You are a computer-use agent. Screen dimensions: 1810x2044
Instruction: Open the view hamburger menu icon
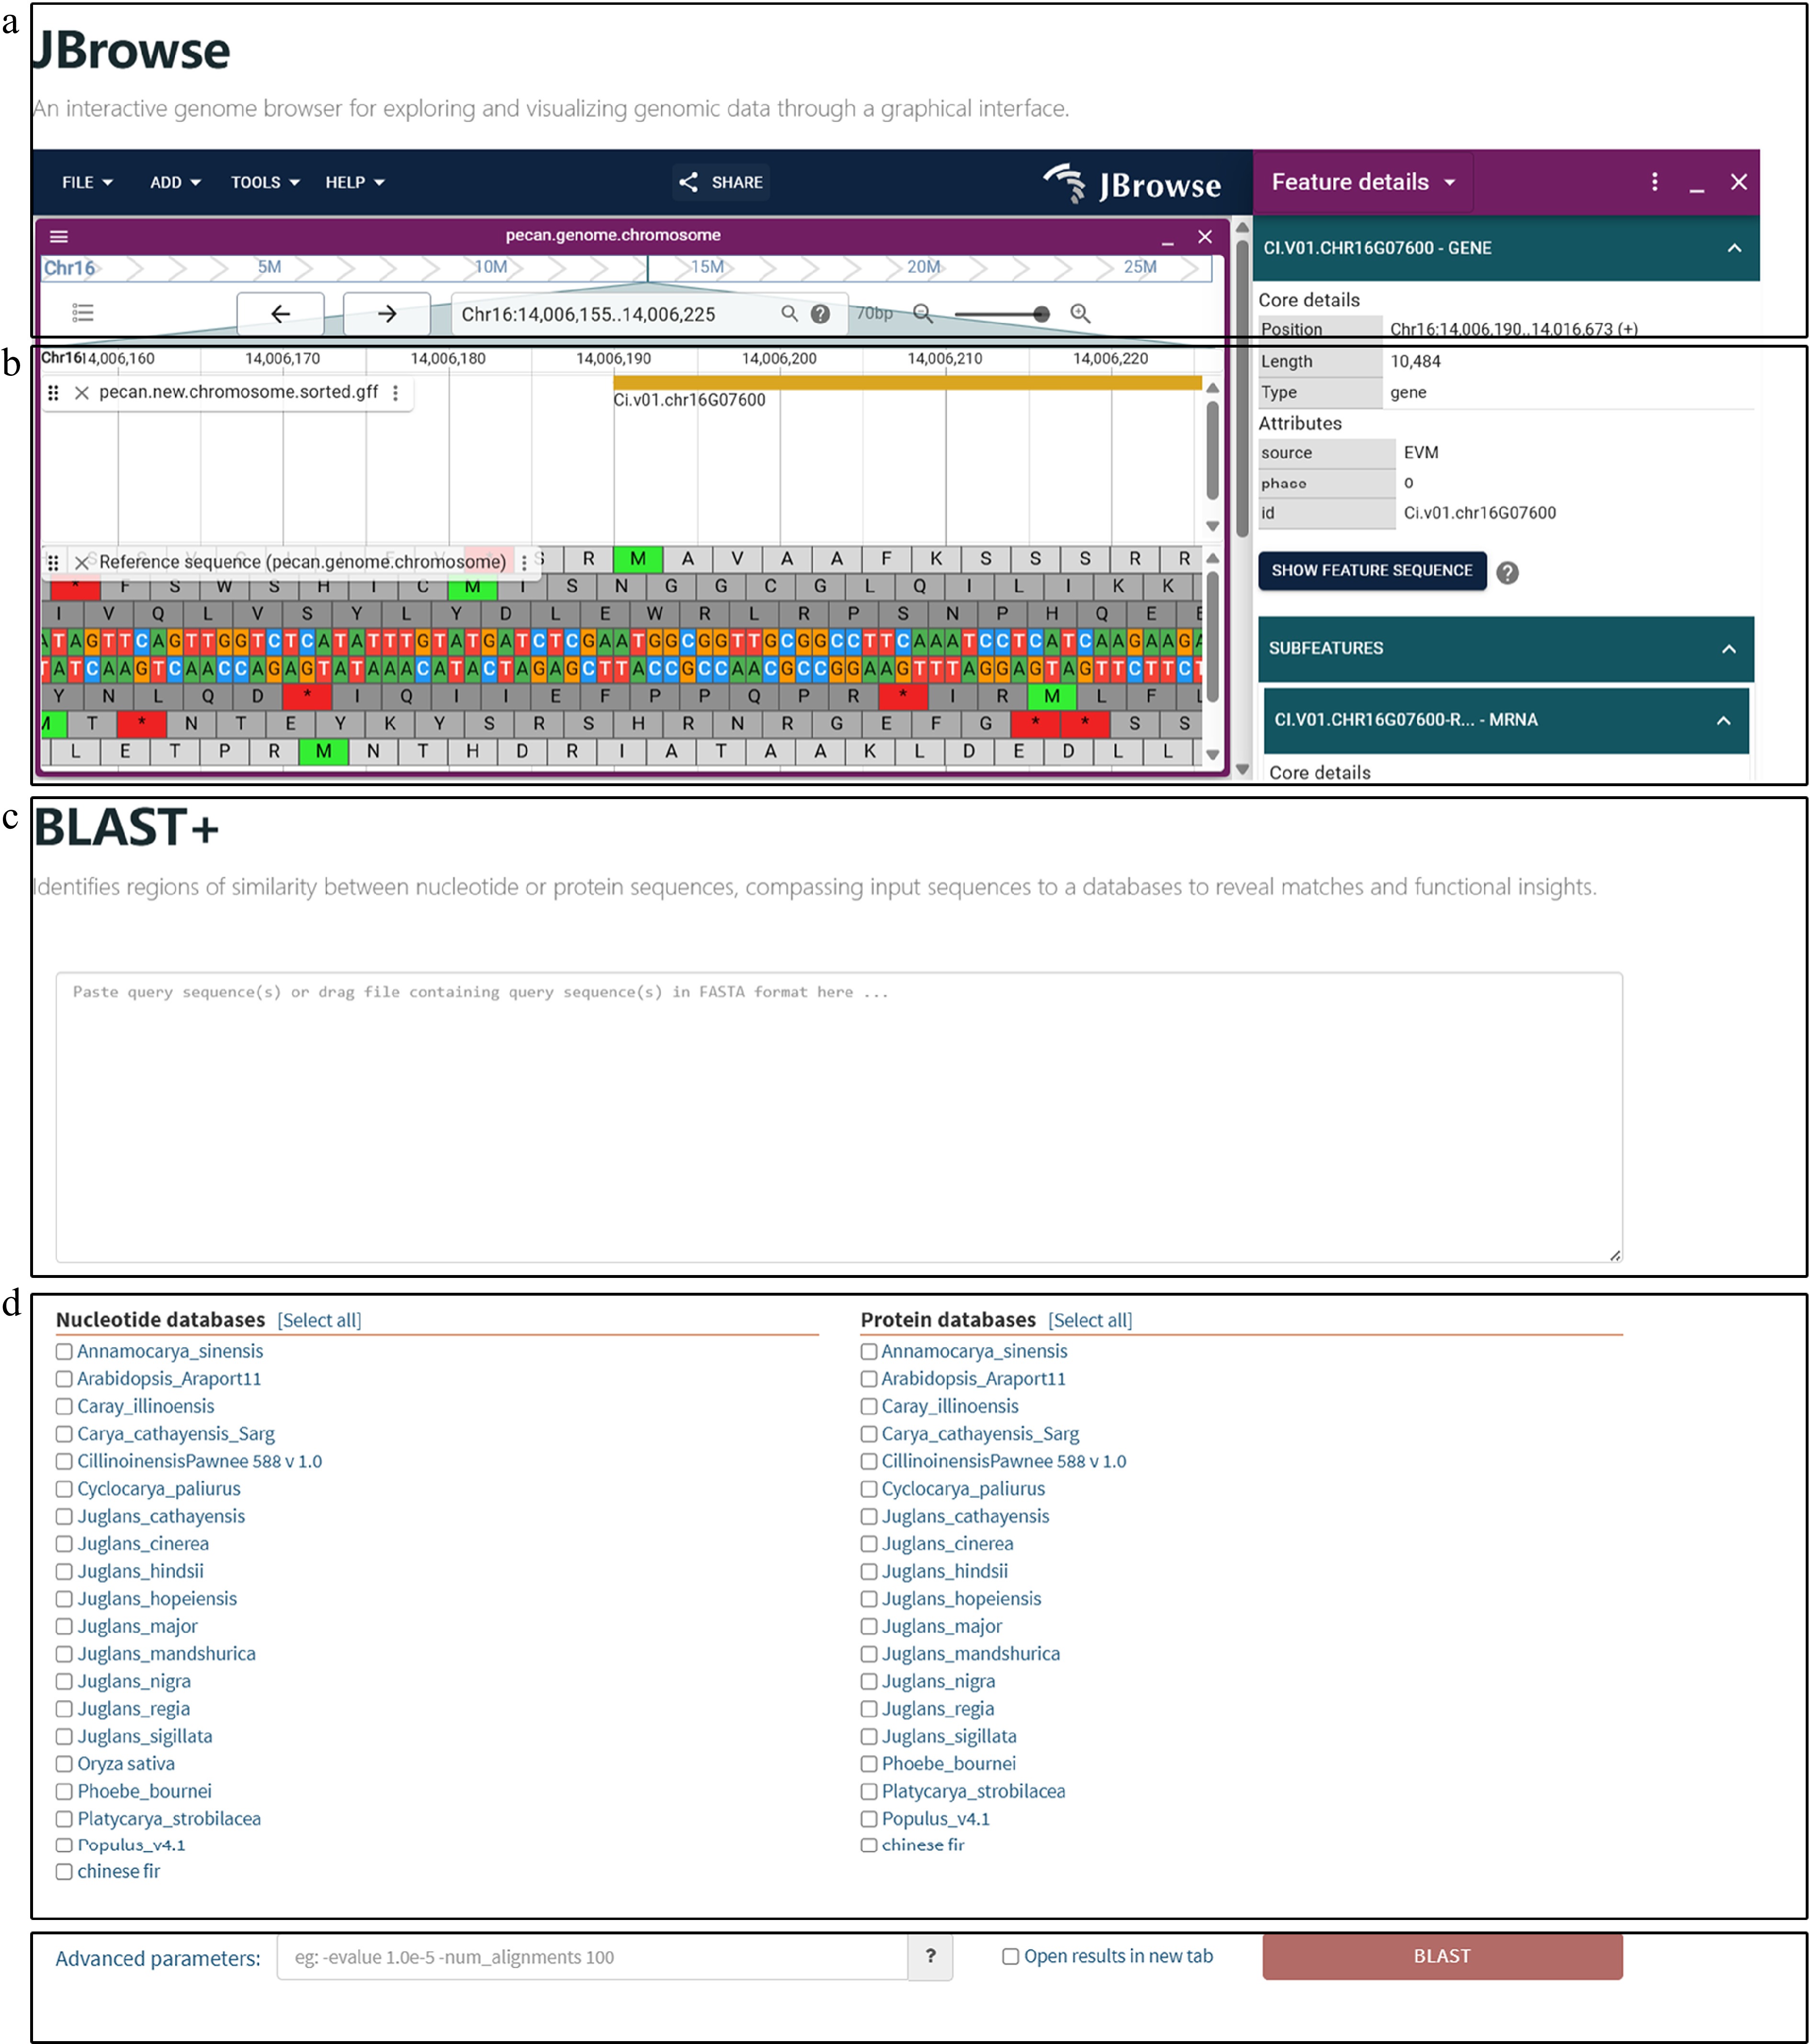pos(59,237)
